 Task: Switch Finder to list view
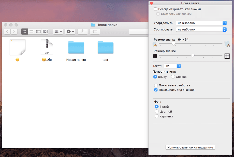point(31,32)
